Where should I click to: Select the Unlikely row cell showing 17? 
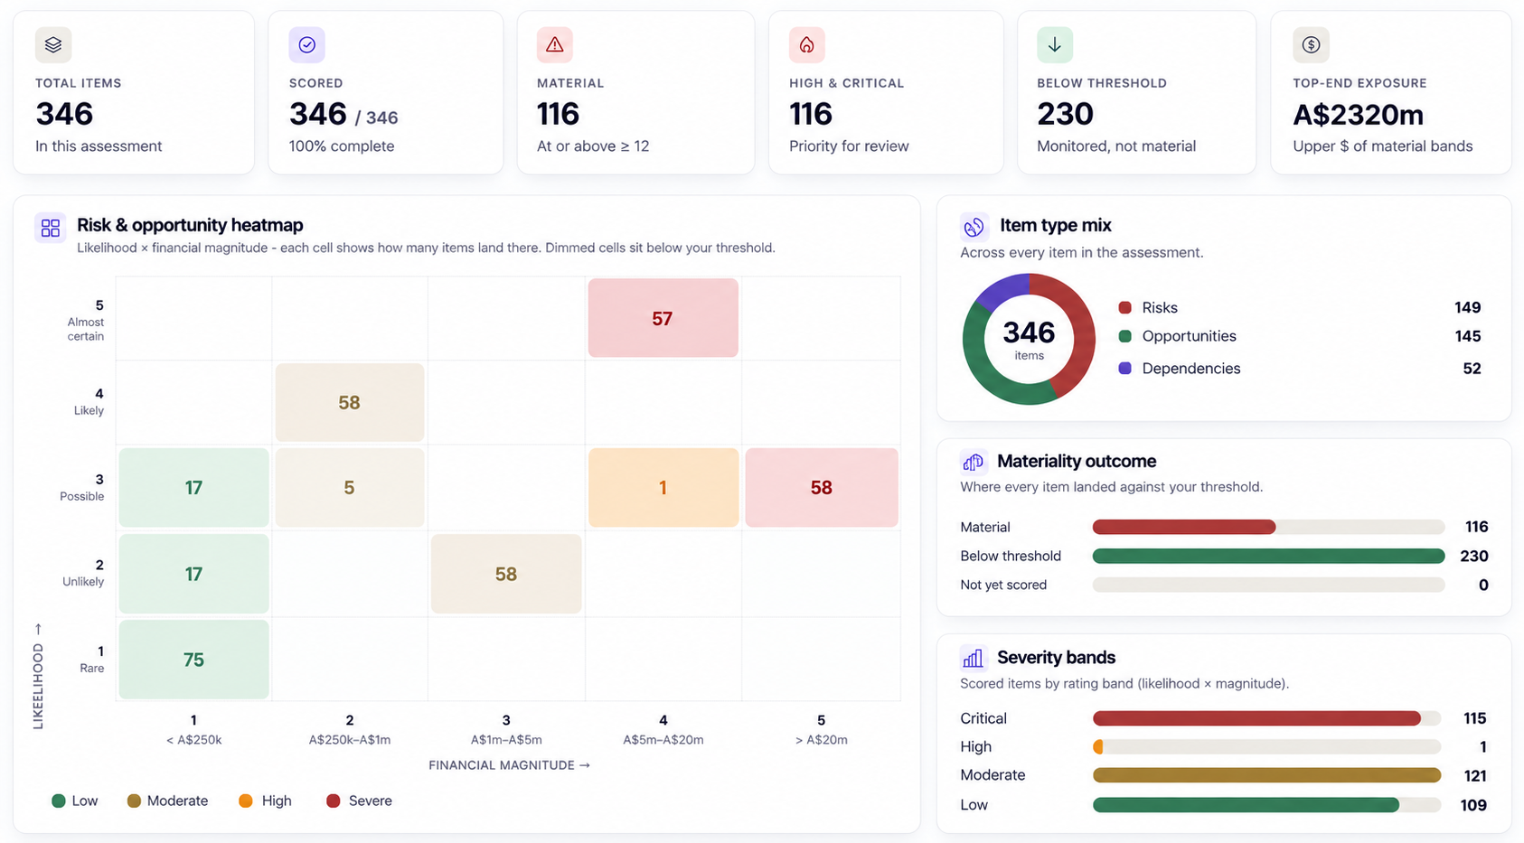(193, 574)
